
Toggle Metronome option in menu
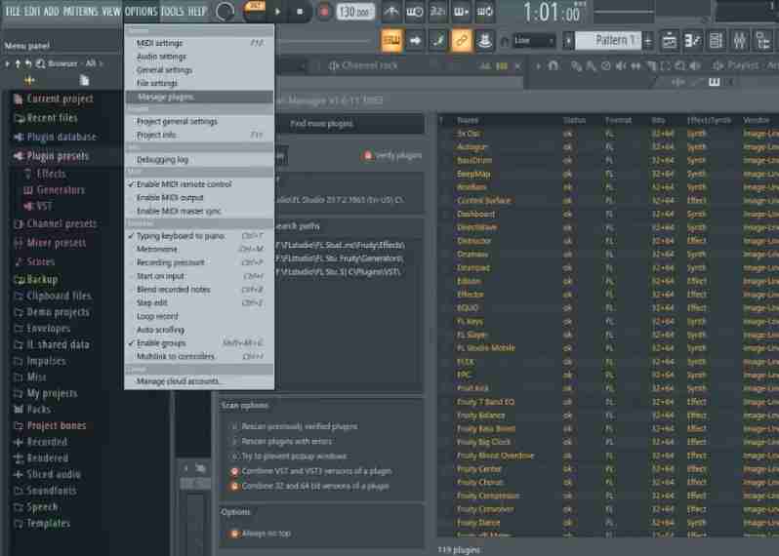(x=199, y=249)
